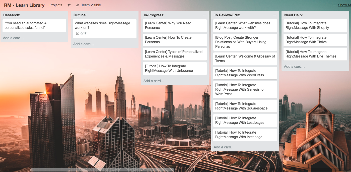Open the 'What websites does RightMessage work on?' card
Screen dimensions: 351x172
tap(105, 29)
